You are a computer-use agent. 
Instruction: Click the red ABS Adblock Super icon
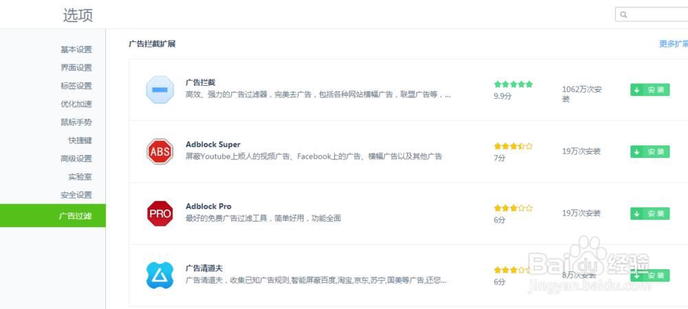(160, 152)
